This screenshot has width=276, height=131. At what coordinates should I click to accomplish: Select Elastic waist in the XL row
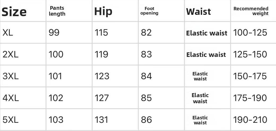click(207, 33)
